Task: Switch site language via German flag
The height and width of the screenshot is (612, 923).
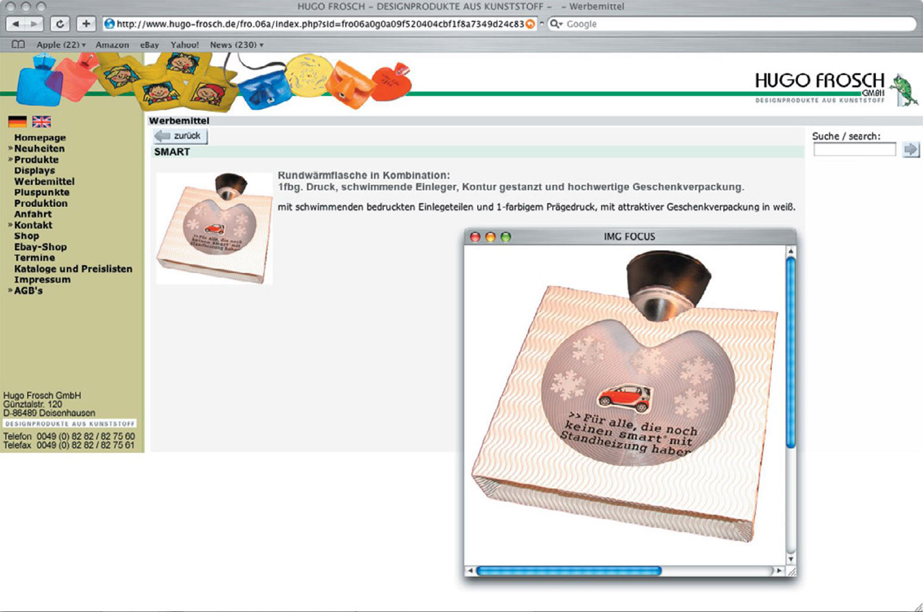Action: (17, 122)
